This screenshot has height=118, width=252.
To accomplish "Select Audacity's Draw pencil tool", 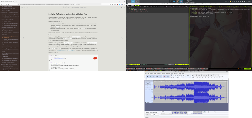I will [x=171, y=77].
